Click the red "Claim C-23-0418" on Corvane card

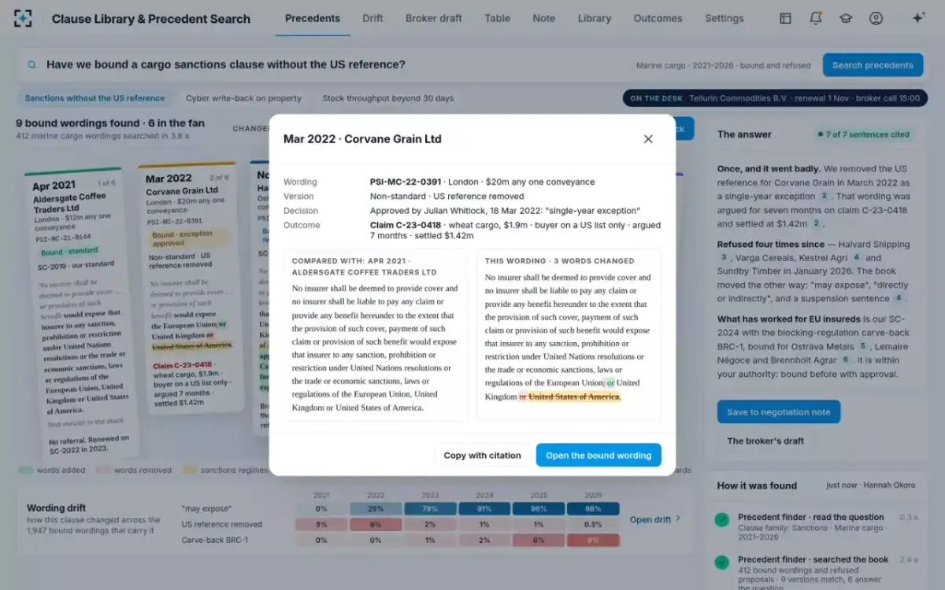coord(182,365)
